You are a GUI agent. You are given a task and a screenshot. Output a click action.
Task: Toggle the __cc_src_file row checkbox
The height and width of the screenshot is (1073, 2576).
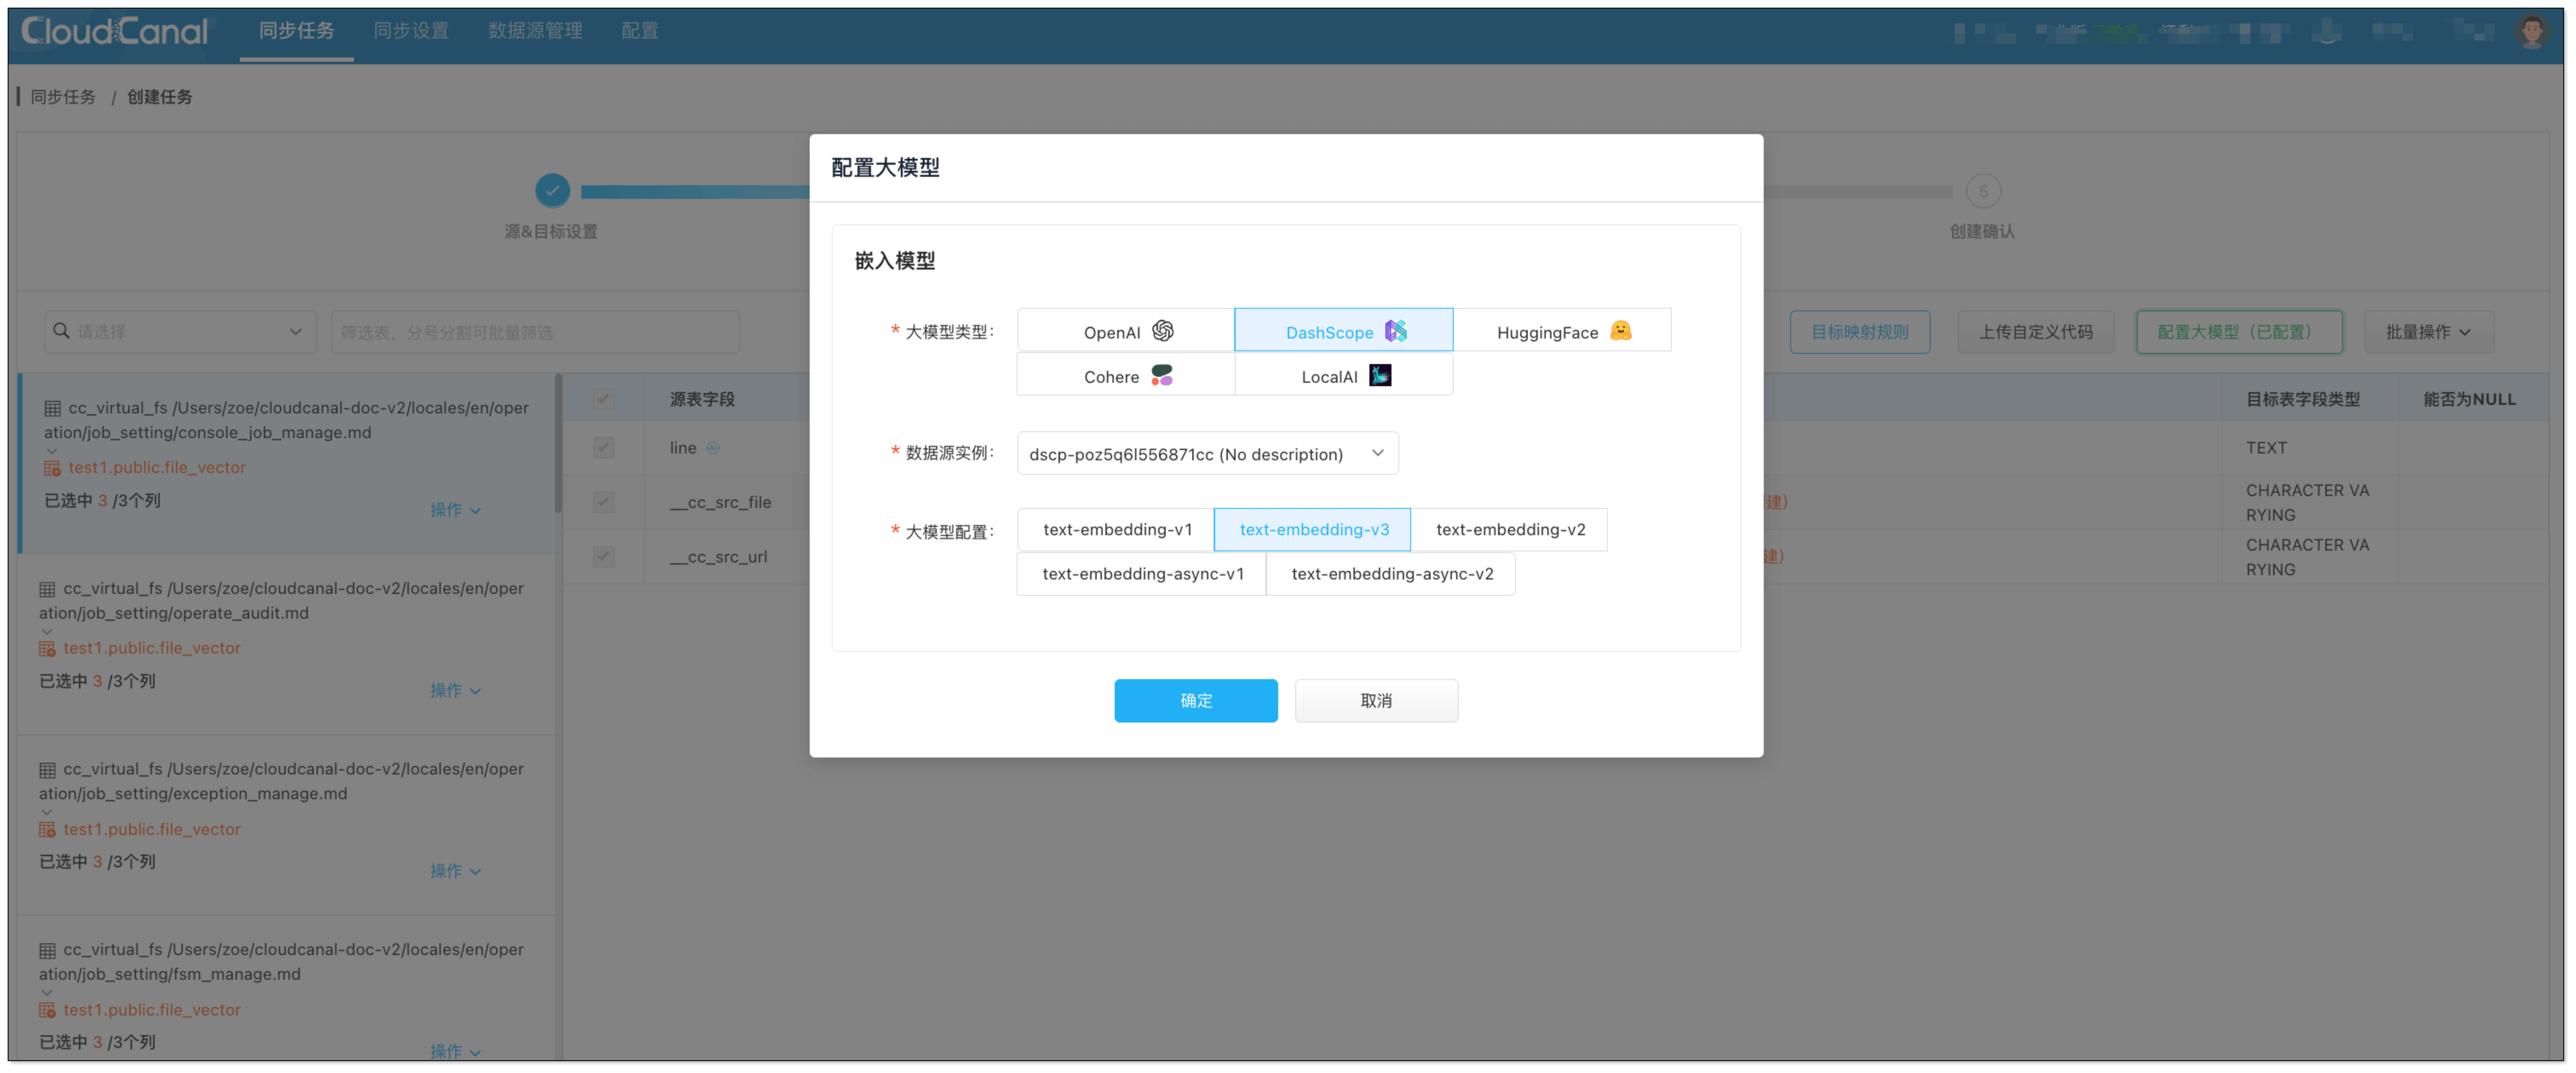pos(603,502)
